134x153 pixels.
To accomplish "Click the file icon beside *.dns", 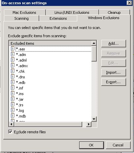I will (x=13, y=77).
